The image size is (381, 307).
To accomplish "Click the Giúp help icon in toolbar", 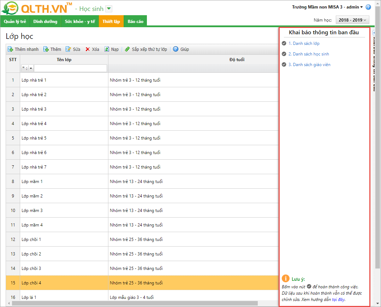I will point(176,49).
